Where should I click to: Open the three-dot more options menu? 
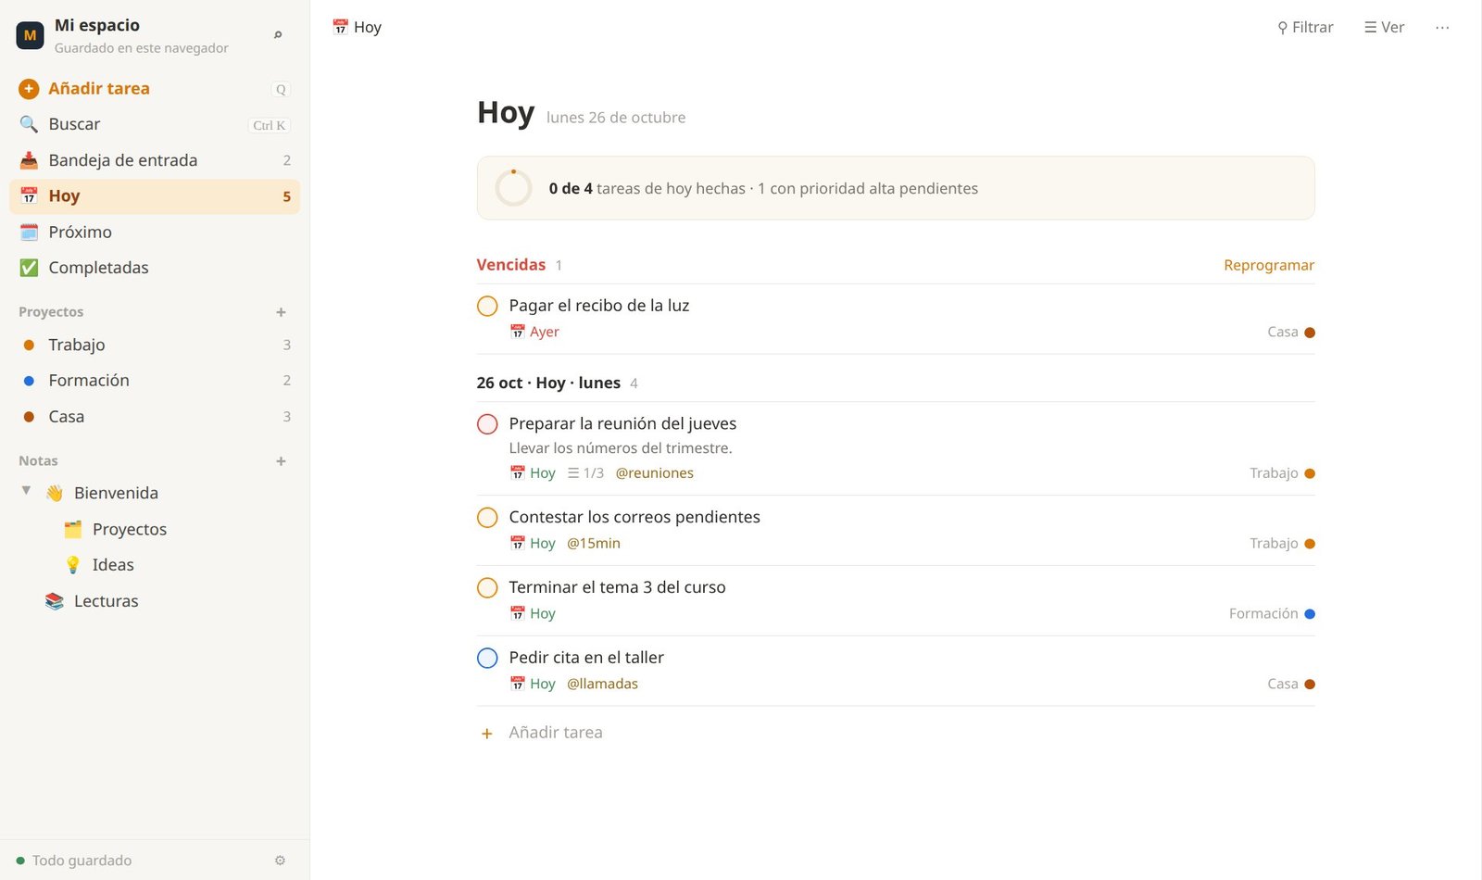click(1442, 28)
